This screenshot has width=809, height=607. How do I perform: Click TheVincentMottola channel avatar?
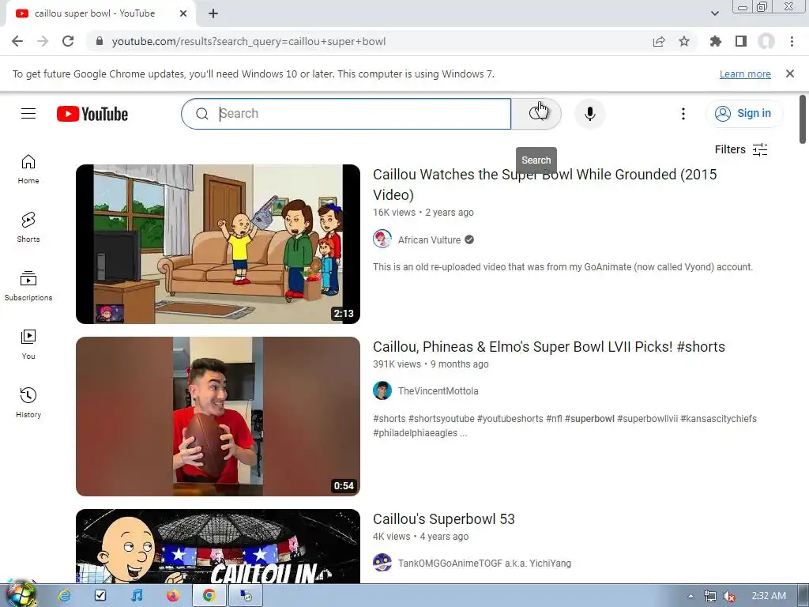(382, 390)
